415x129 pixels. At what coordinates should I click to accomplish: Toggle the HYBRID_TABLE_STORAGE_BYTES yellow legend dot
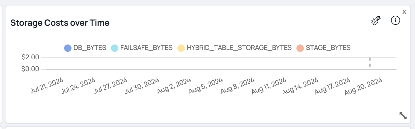(x=181, y=48)
